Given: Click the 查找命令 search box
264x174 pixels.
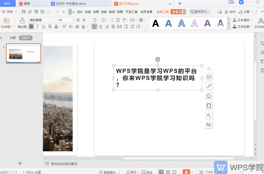Looking at the screenshot, I should (x=200, y=12).
